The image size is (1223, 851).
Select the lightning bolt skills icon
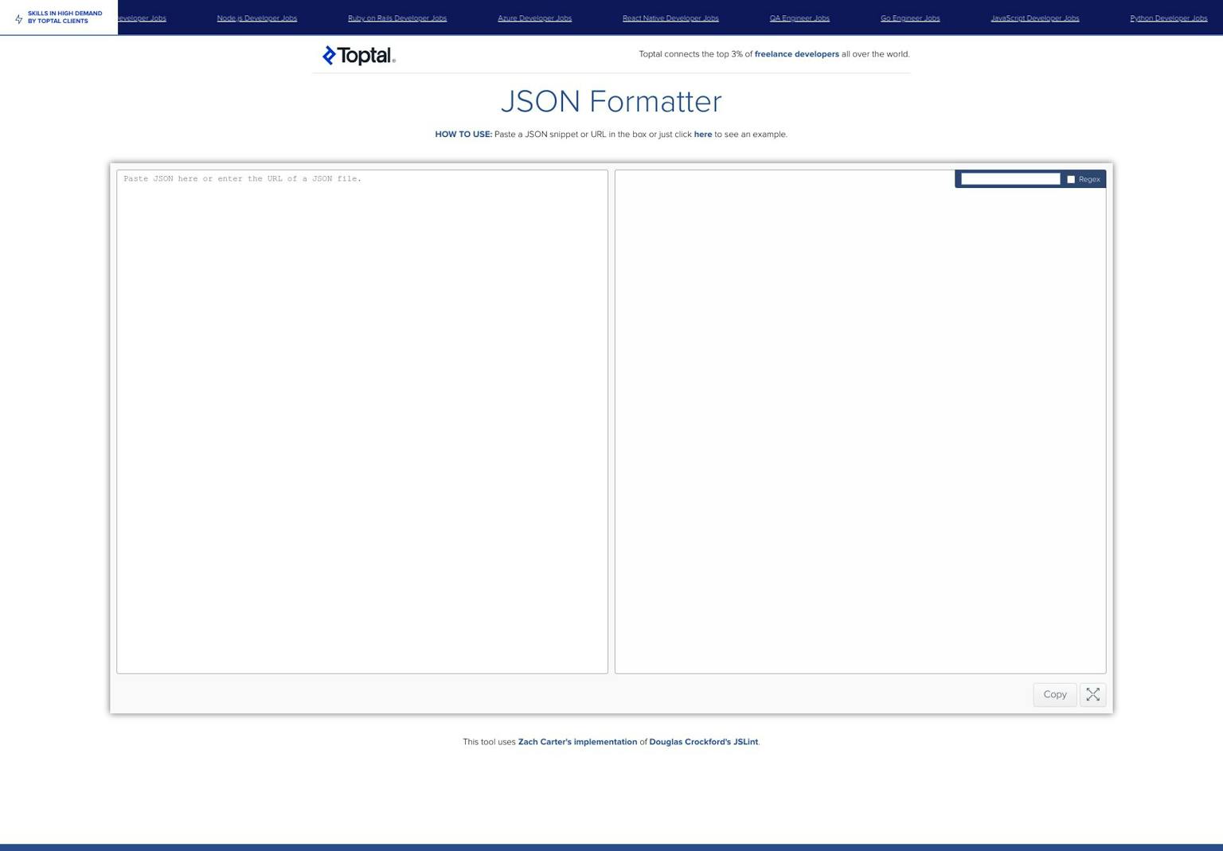pos(18,18)
